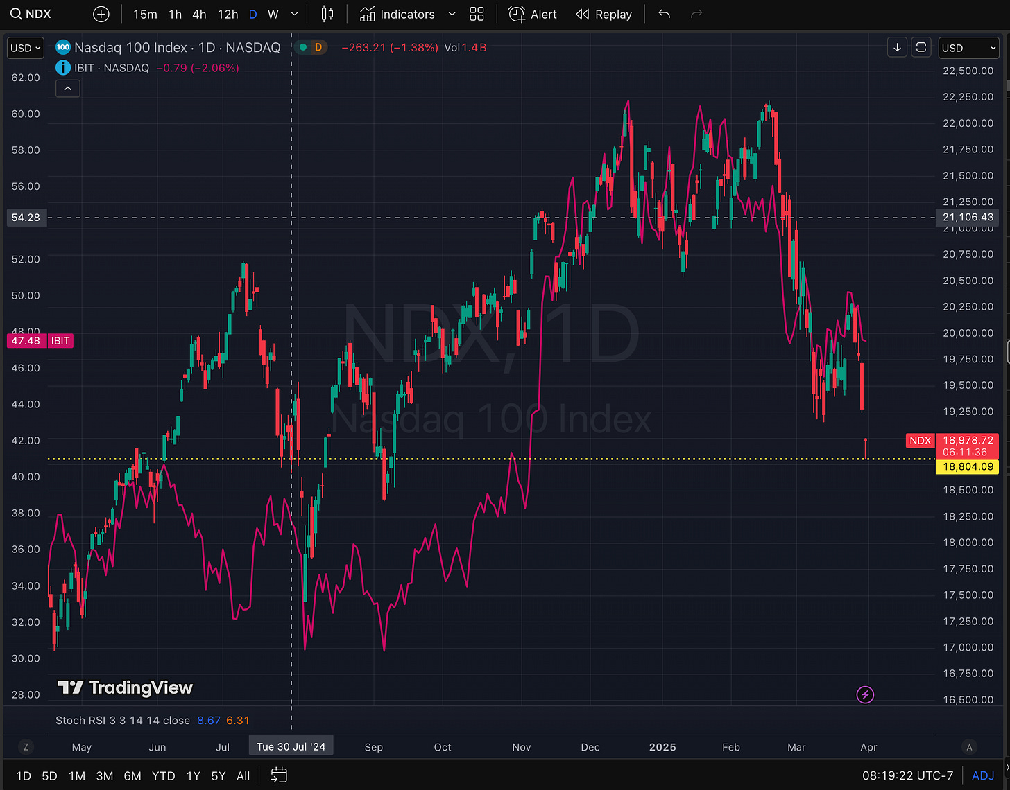Screen dimensions: 1010x790
Task: Undo the last chart action
Action: pyautogui.click(x=664, y=14)
